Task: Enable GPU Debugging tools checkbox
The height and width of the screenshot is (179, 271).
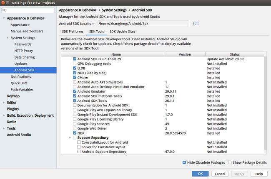Action: click(75, 64)
